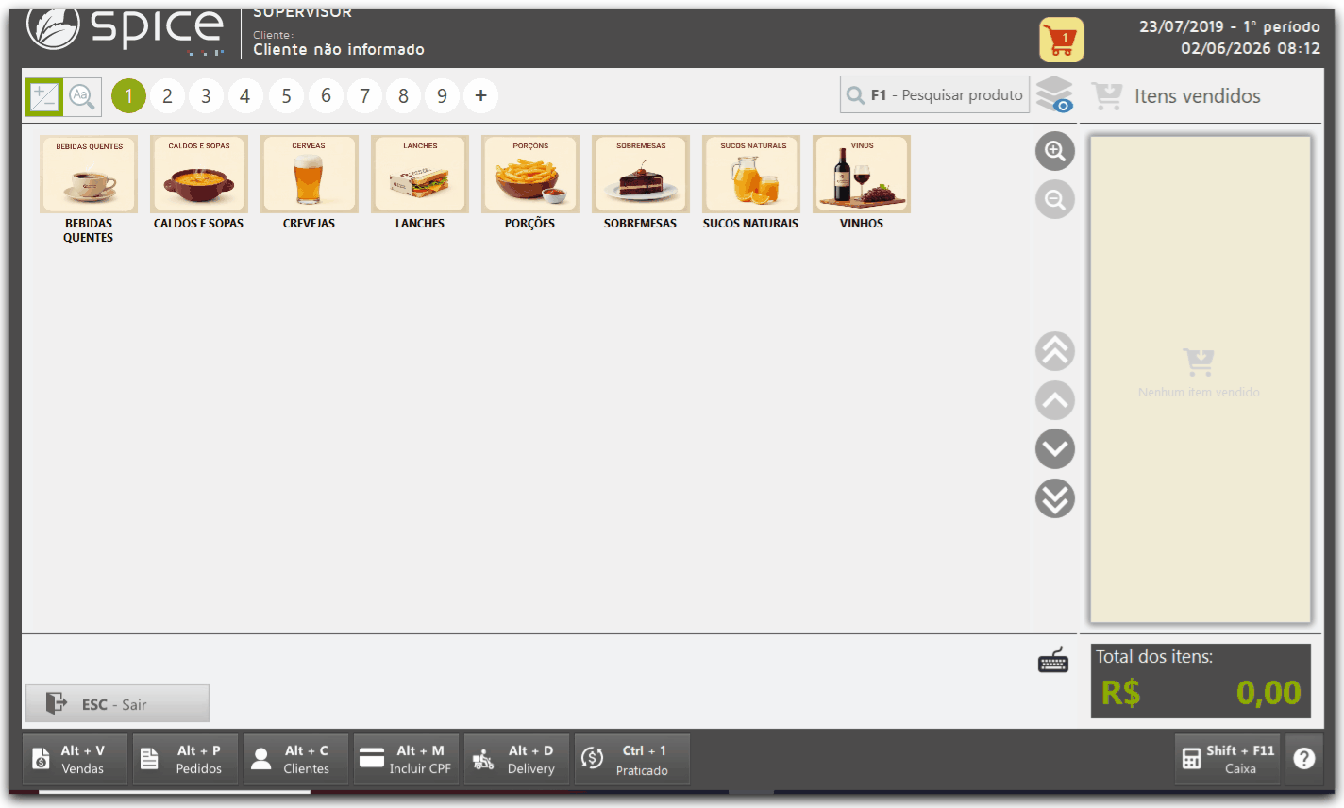Open the Sucos Naturais category
The width and height of the screenshot is (1344, 808).
751,183
